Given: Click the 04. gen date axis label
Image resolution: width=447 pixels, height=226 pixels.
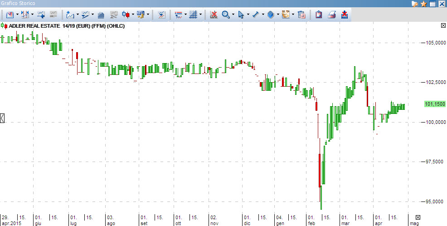Looking at the screenshot, I should click(x=280, y=221).
